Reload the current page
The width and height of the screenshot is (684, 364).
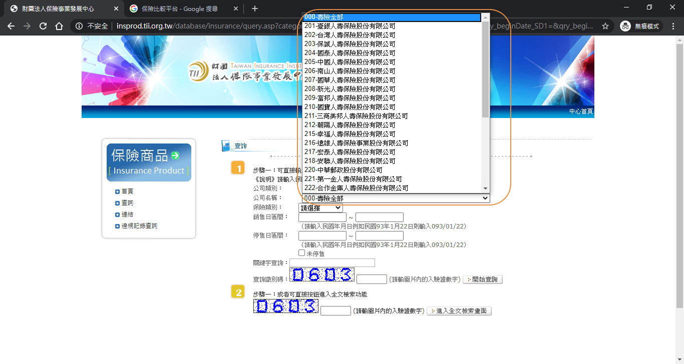coord(43,26)
